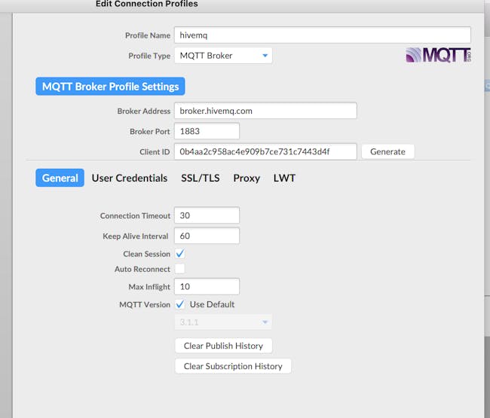The height and width of the screenshot is (418, 490).
Task: Click the Broker Port field showing 1883
Action: click(207, 131)
